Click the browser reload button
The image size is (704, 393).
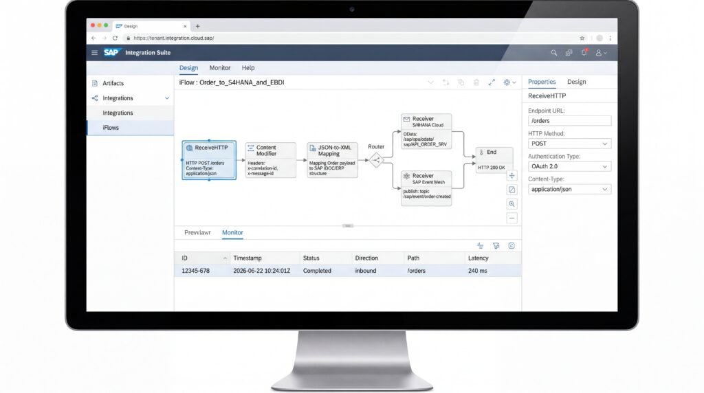pos(115,38)
